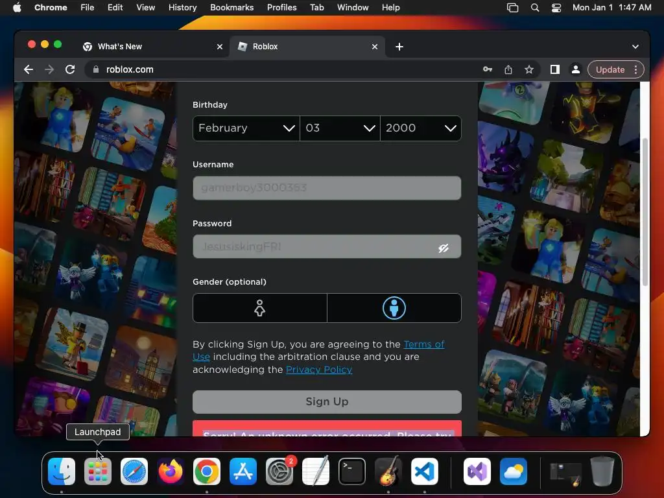Open GarageBand from the dock
The image size is (664, 498).
[388, 471]
